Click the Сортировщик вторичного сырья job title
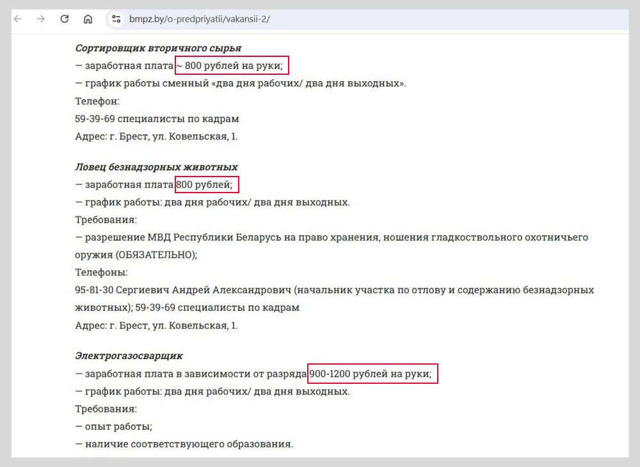Image resolution: width=640 pixels, height=467 pixels. click(x=158, y=47)
